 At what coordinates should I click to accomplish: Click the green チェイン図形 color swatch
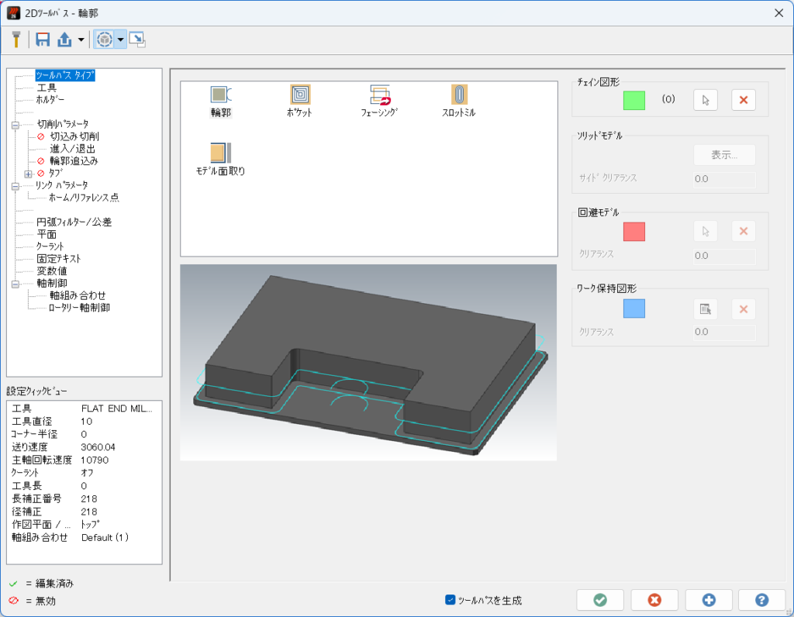click(x=634, y=100)
